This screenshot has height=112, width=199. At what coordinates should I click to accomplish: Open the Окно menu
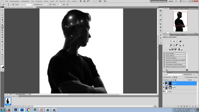(x=68, y=1)
